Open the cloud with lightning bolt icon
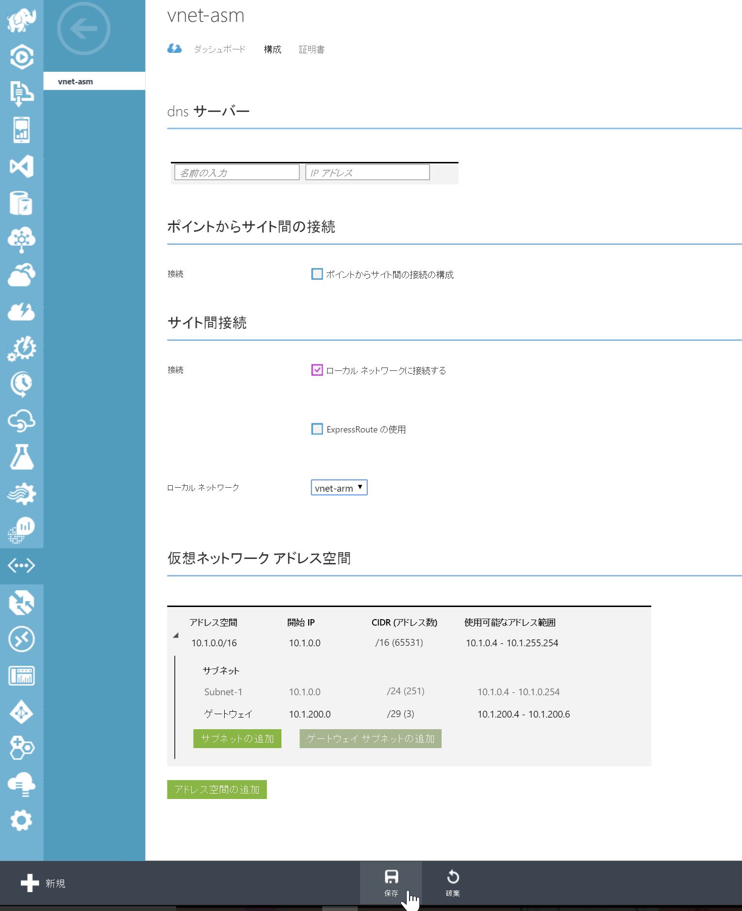742x911 pixels. [x=21, y=311]
